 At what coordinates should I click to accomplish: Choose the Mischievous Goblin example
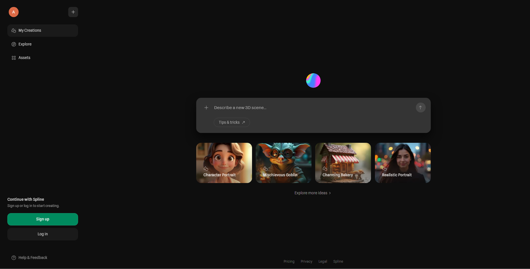(x=284, y=163)
